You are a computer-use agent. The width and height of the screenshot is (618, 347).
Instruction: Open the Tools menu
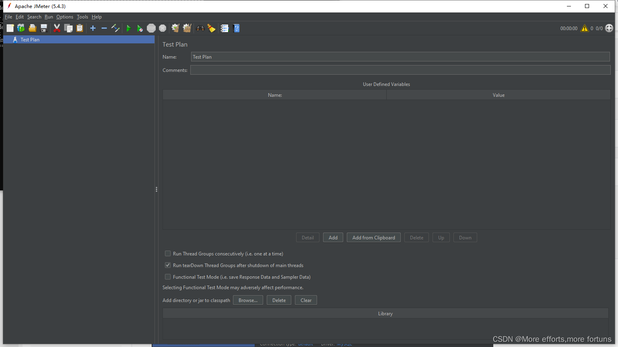tap(82, 17)
